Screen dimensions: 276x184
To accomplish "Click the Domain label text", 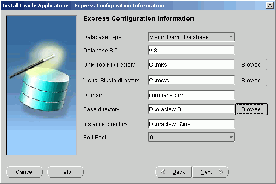I will coord(93,95).
